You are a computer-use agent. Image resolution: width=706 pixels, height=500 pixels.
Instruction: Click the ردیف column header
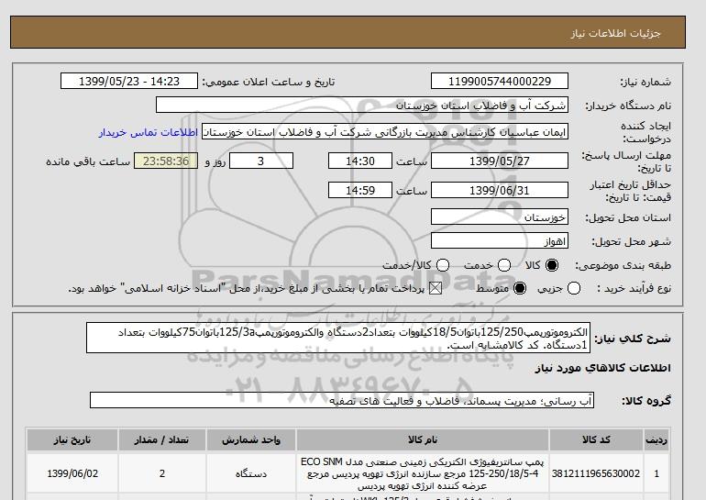[x=656, y=440]
